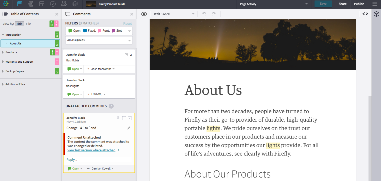Open View last version where attached link
The image size is (381, 181).
pyautogui.click(x=91, y=150)
